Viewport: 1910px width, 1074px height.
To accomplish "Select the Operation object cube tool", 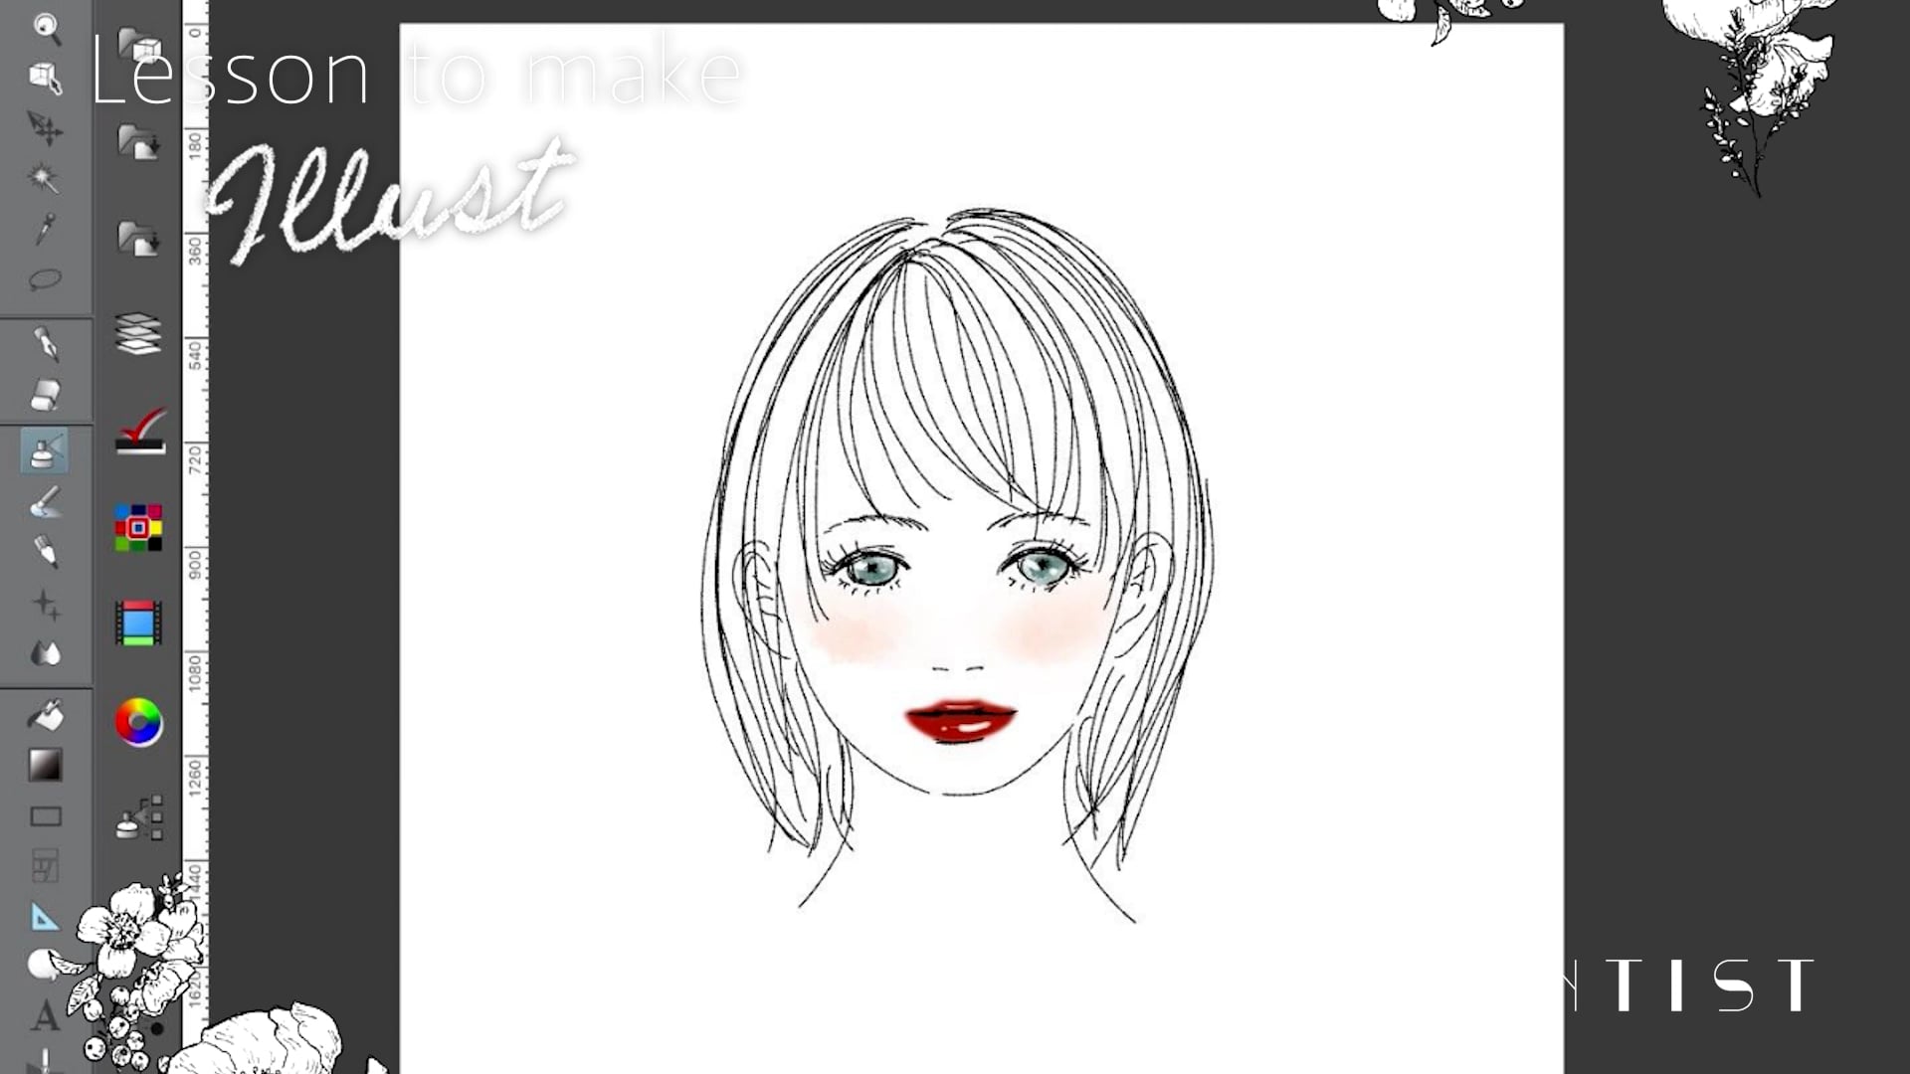I will pos(45,78).
